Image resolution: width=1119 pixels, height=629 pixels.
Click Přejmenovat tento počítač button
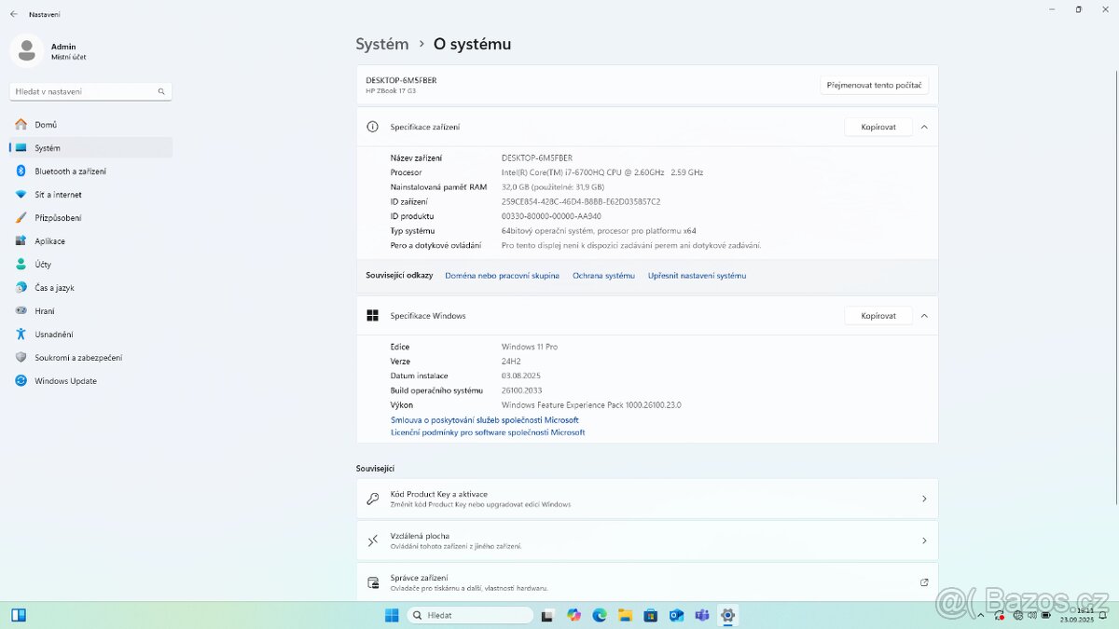pos(874,85)
